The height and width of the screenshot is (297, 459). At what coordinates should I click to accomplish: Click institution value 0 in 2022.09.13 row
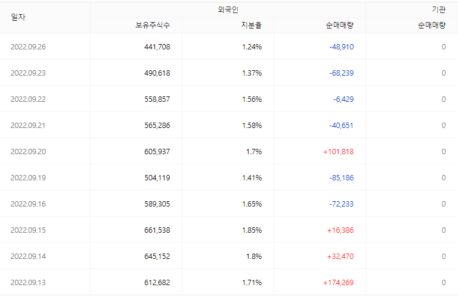pos(444,282)
